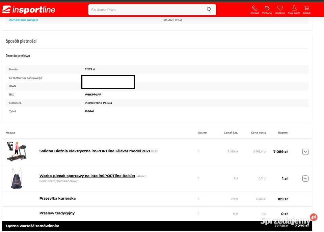
Task: Open the Koszyk shopping cart icon
Action: (x=306, y=8)
